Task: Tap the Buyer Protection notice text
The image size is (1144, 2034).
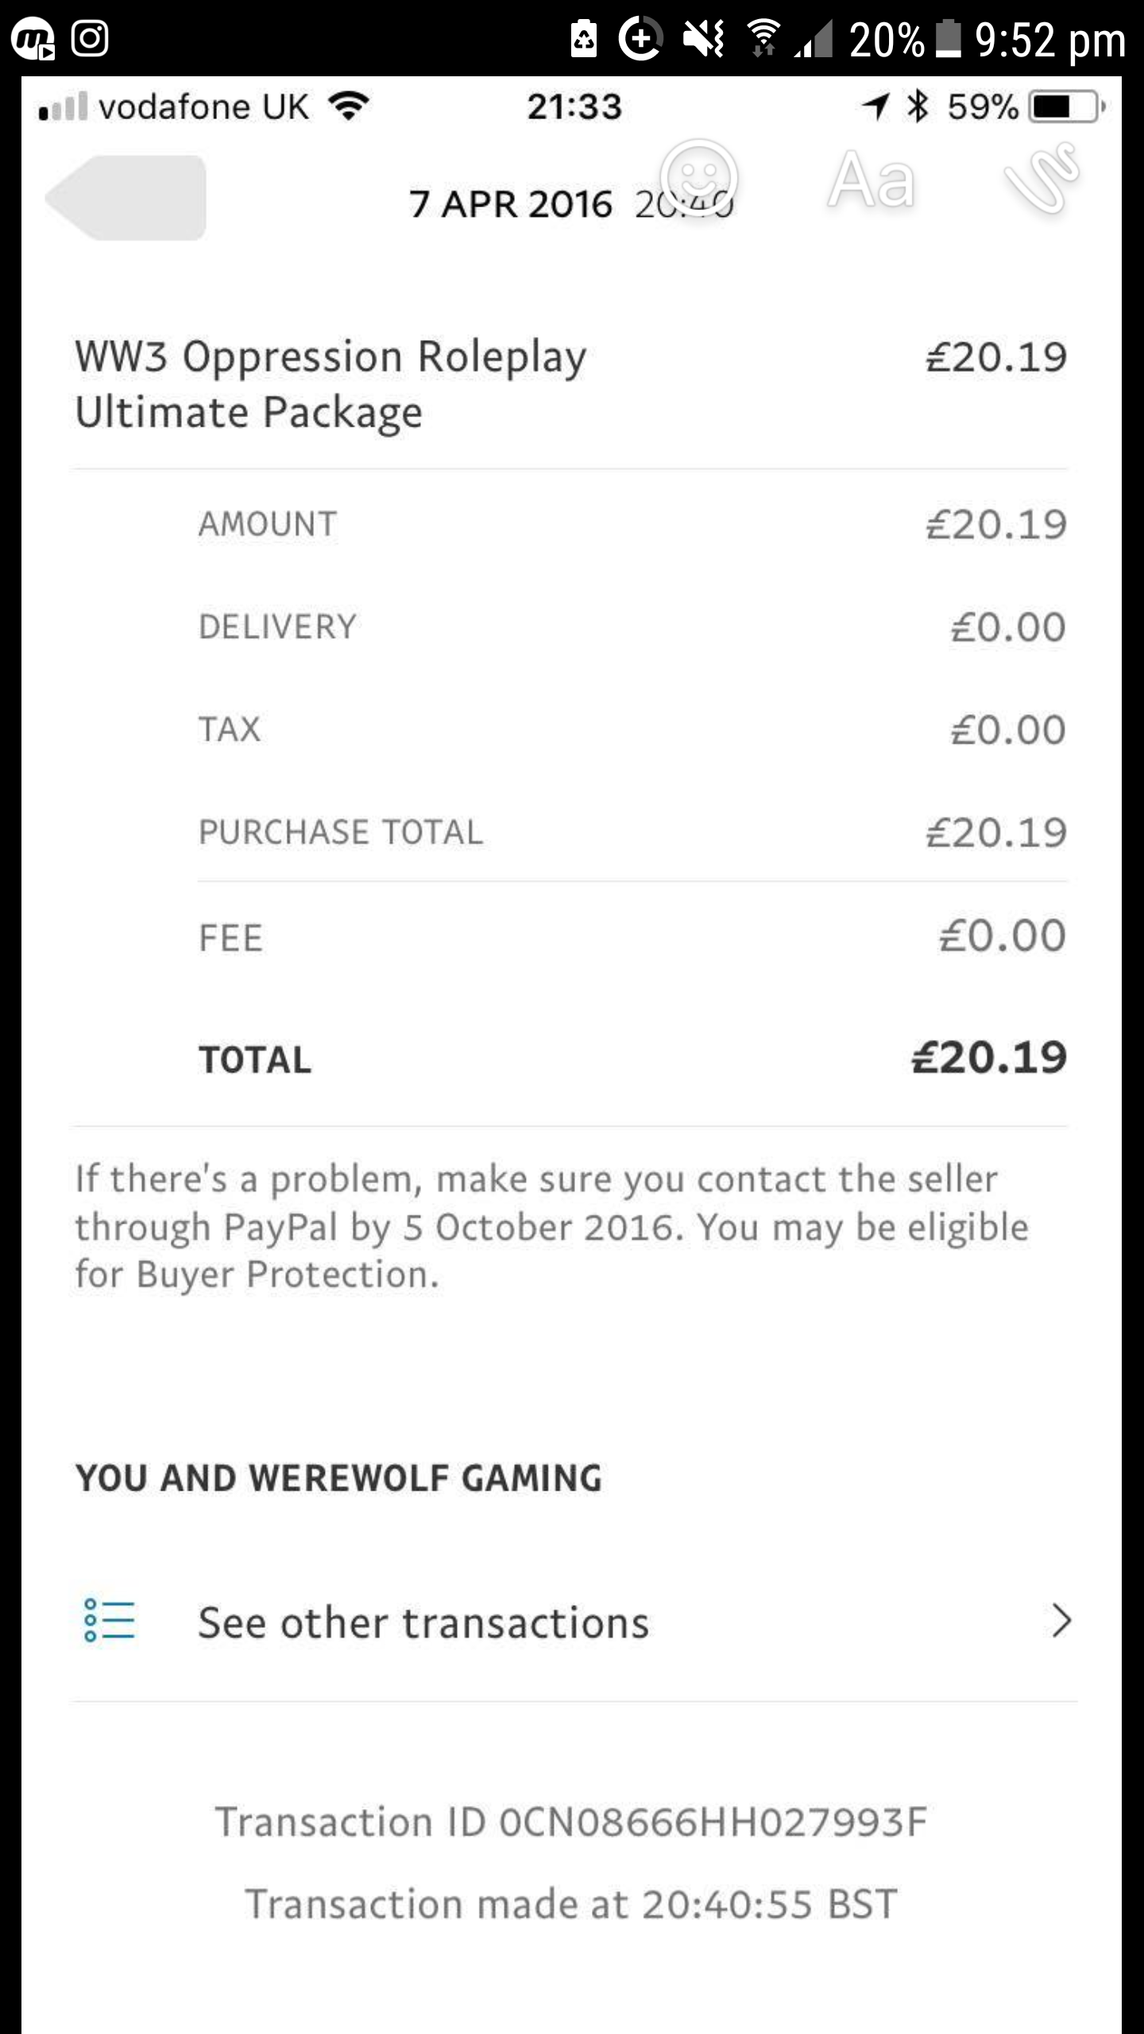Action: point(551,1226)
